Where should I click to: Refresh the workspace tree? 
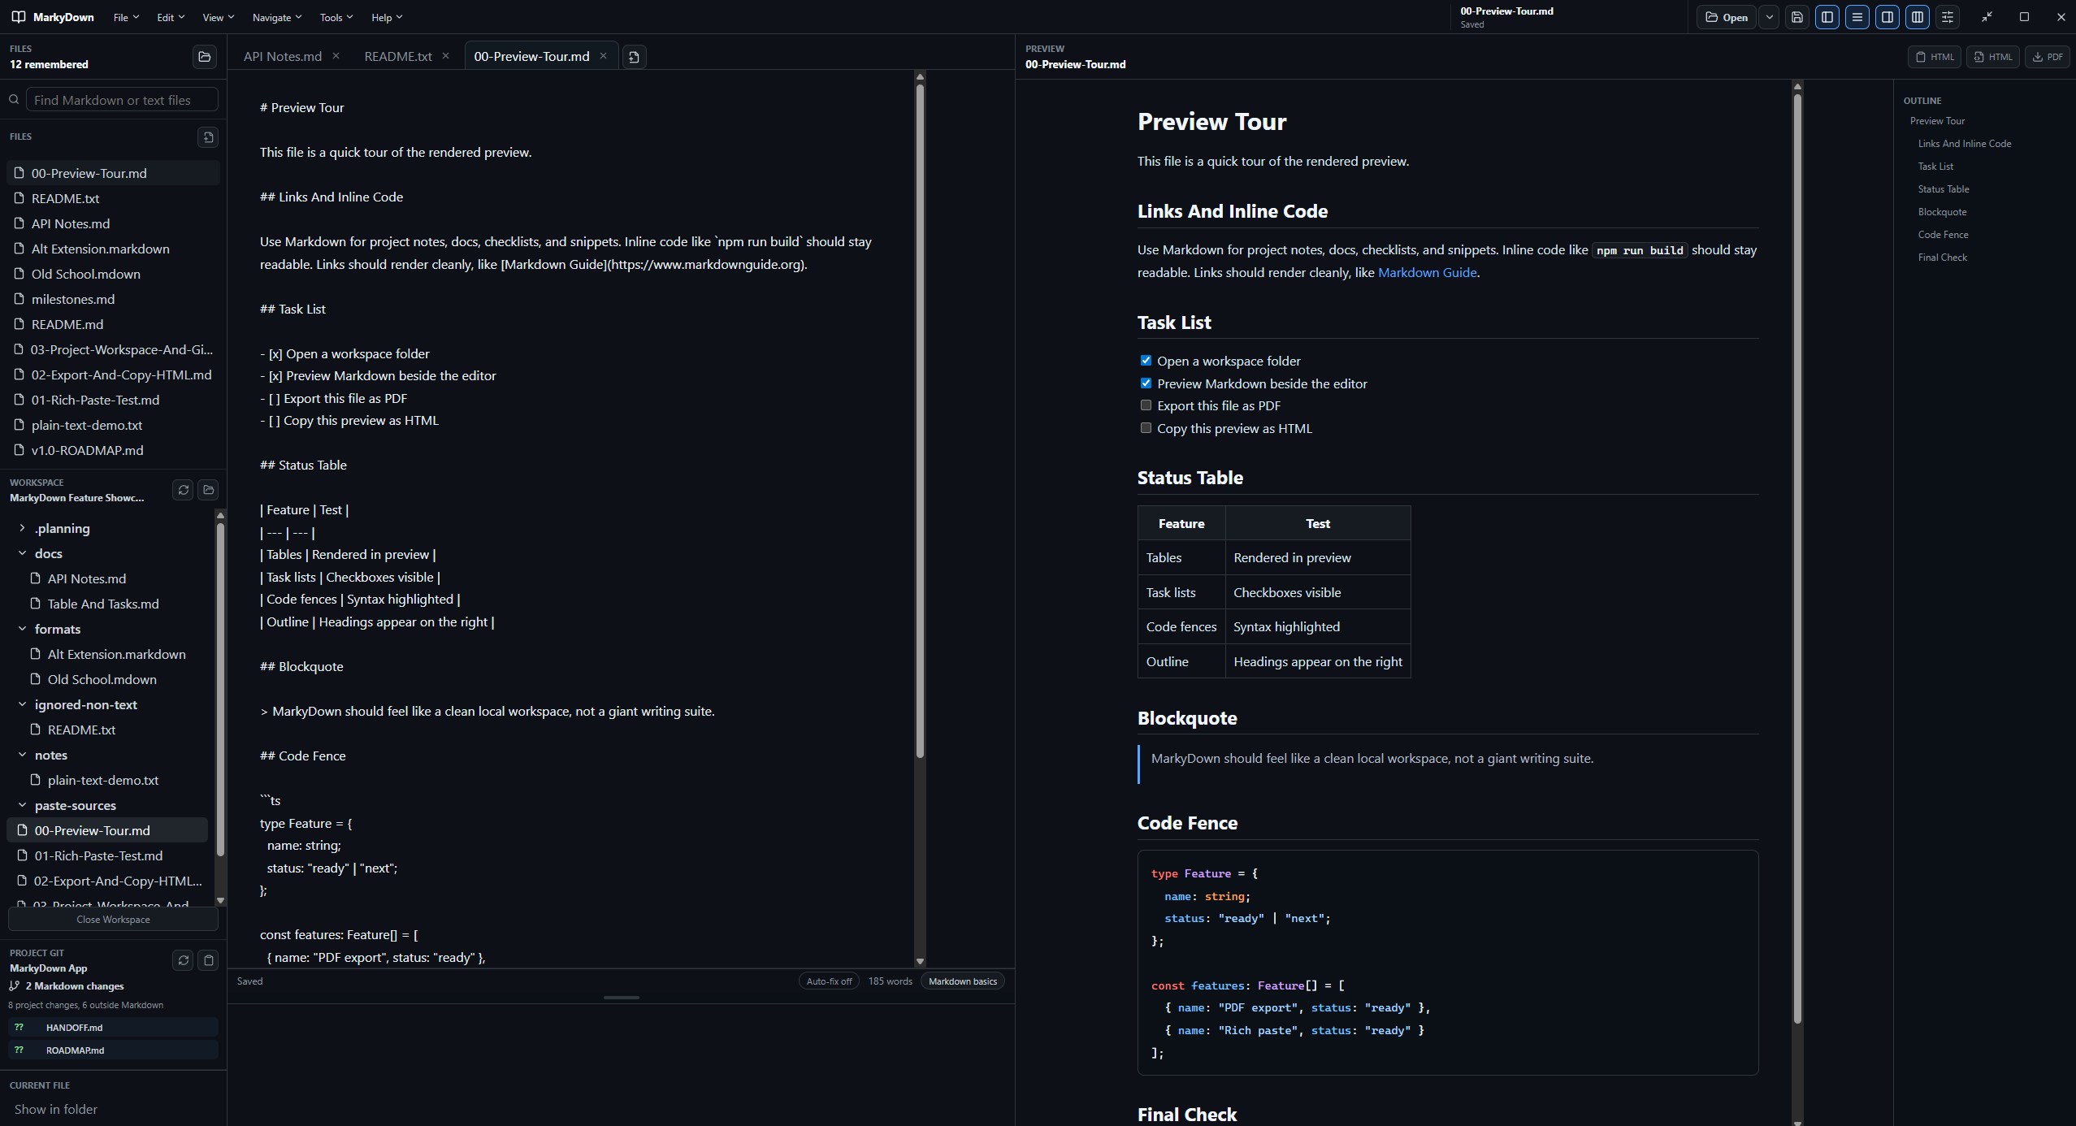184,490
